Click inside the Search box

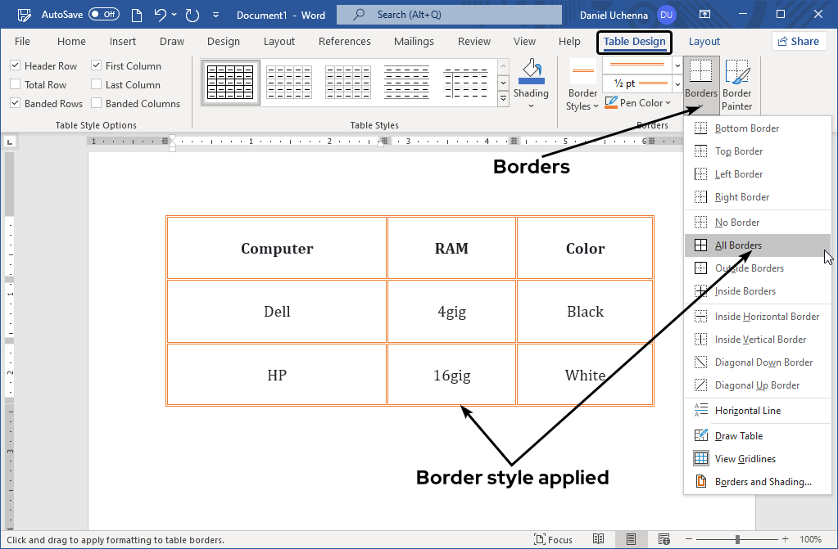tap(448, 14)
